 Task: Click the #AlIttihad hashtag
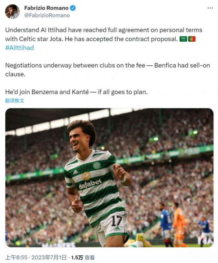pyautogui.click(x=20, y=48)
